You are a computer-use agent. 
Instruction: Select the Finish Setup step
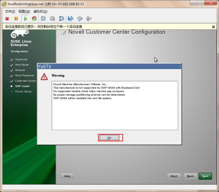[23, 92]
